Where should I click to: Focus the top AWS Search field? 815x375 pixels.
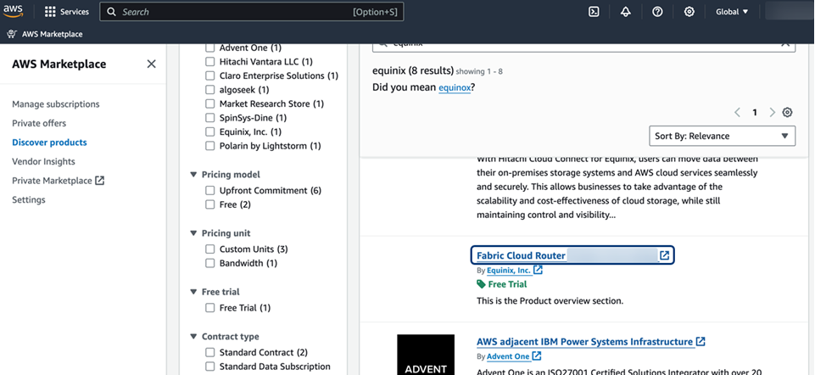point(252,11)
